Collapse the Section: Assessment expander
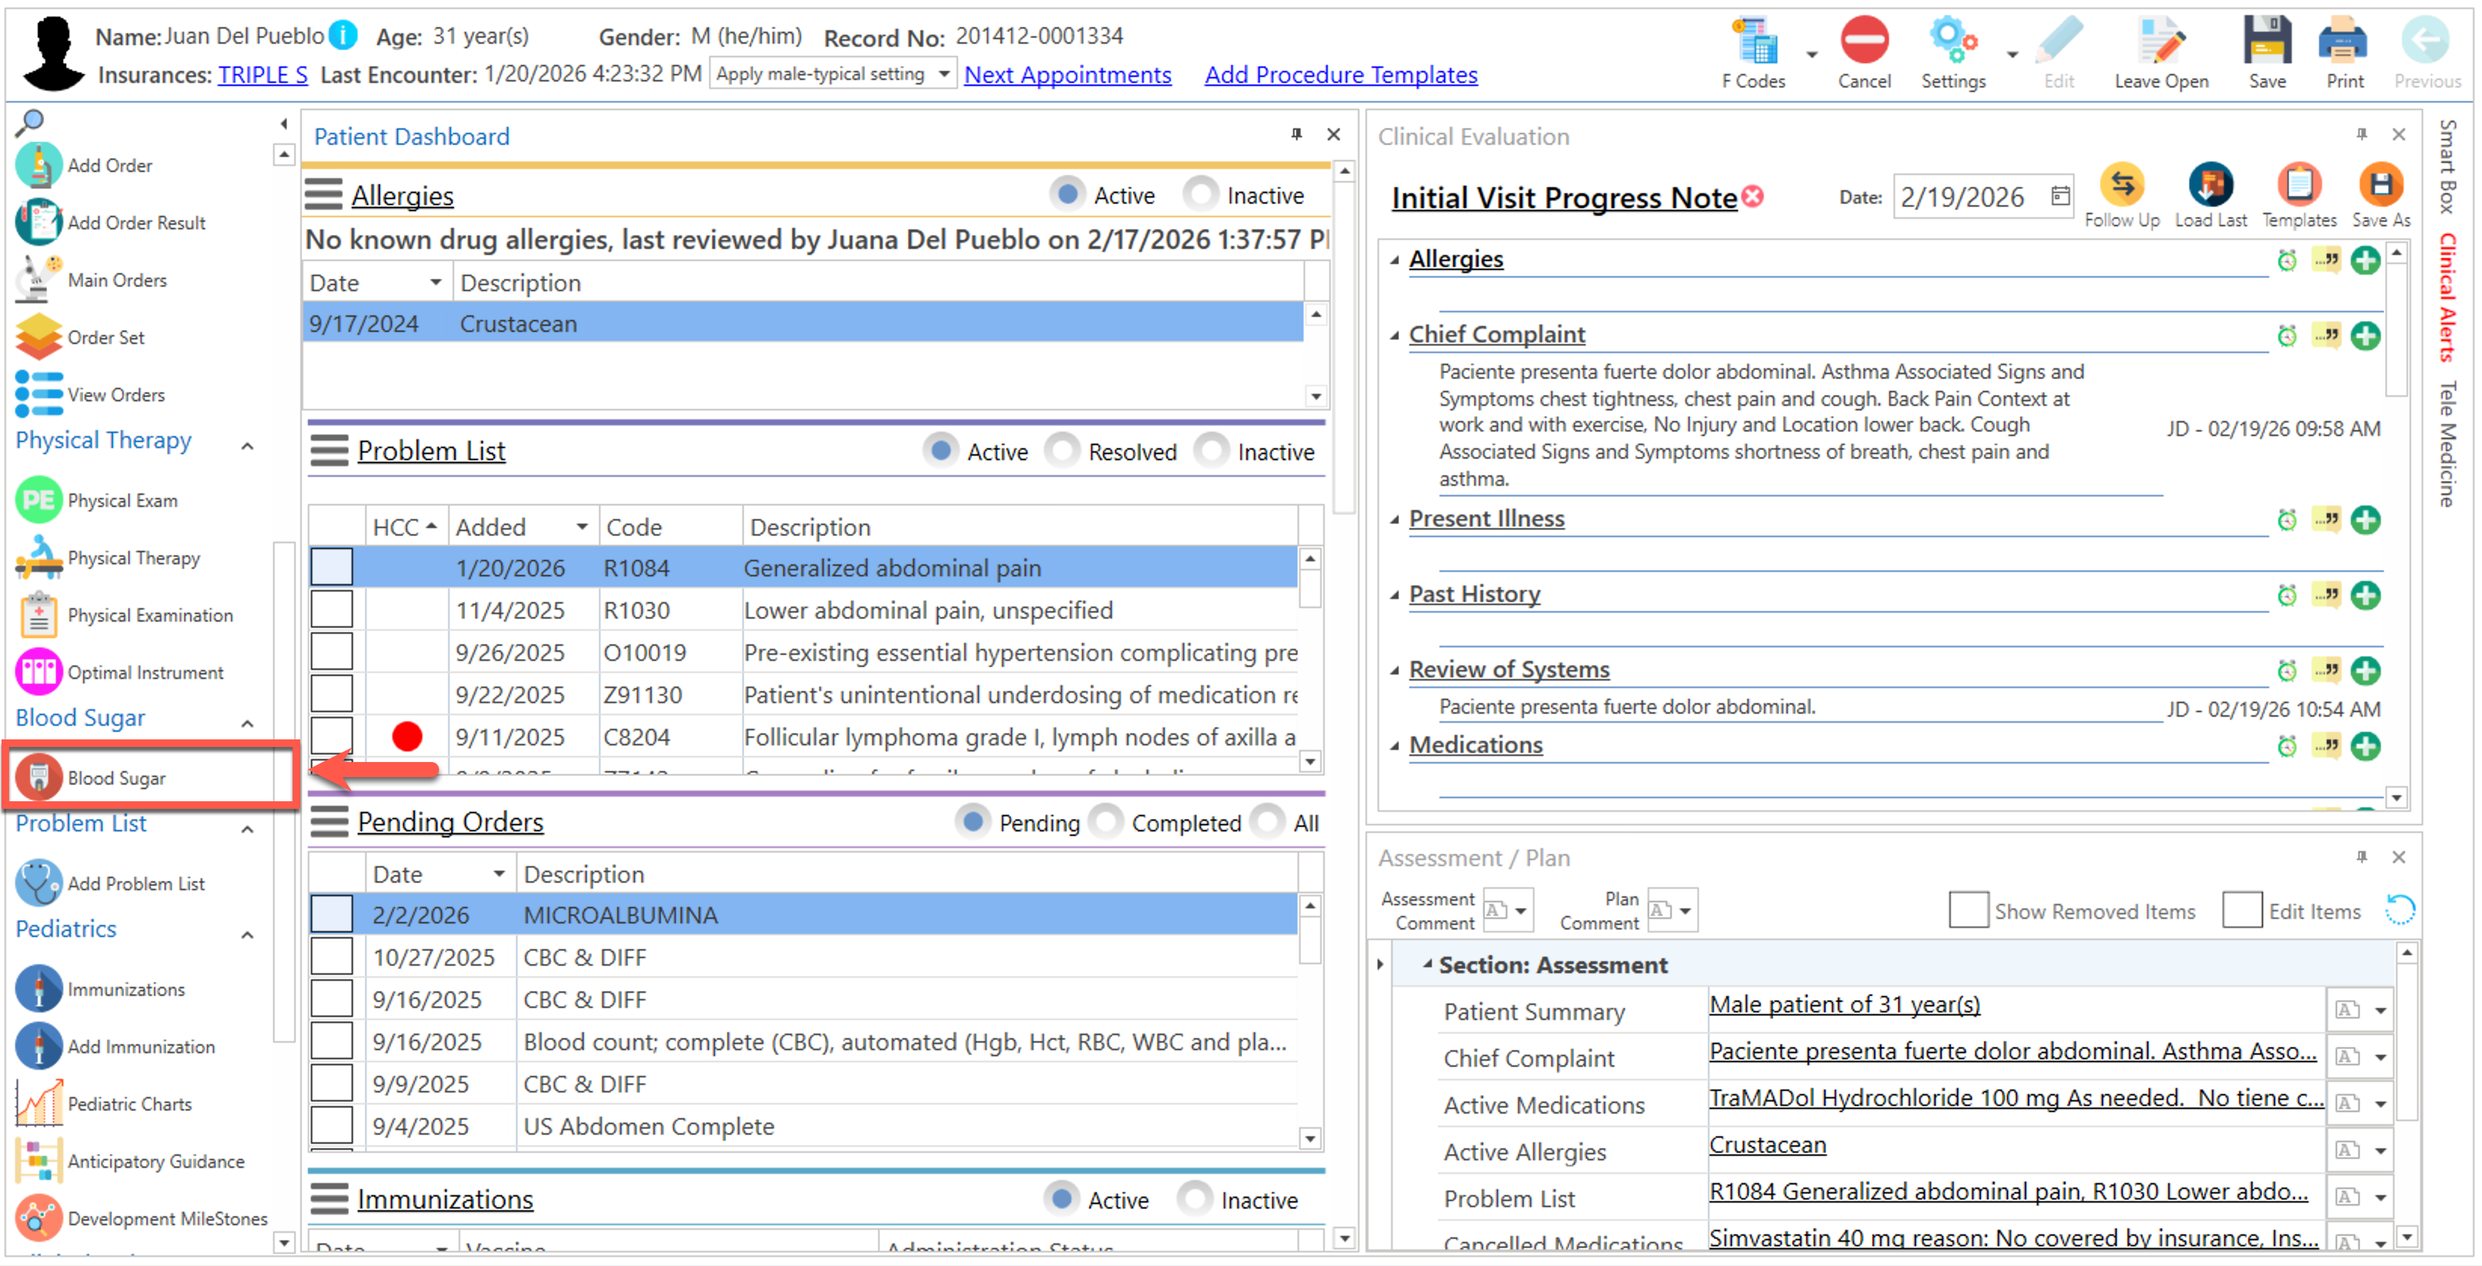The image size is (2482, 1266). tap(1427, 964)
